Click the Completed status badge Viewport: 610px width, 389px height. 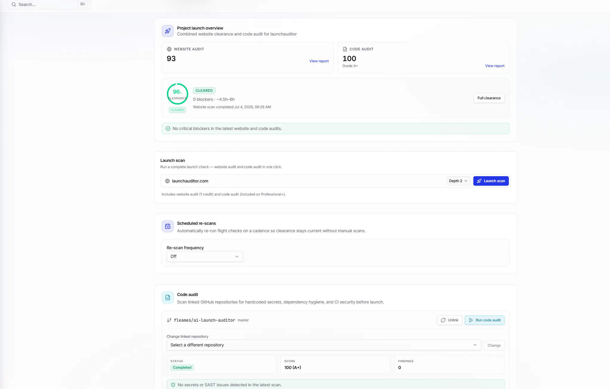pyautogui.click(x=182, y=368)
